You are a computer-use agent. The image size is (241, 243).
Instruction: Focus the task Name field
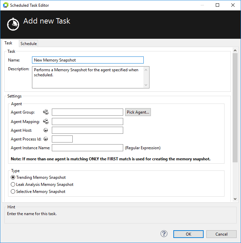click(88, 60)
